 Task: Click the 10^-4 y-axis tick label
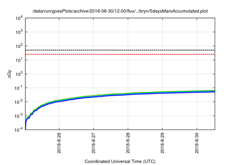(x=18, y=130)
